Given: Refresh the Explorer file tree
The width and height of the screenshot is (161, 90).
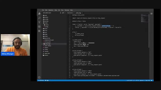Looking at the screenshot, I should (x=61, y=13).
